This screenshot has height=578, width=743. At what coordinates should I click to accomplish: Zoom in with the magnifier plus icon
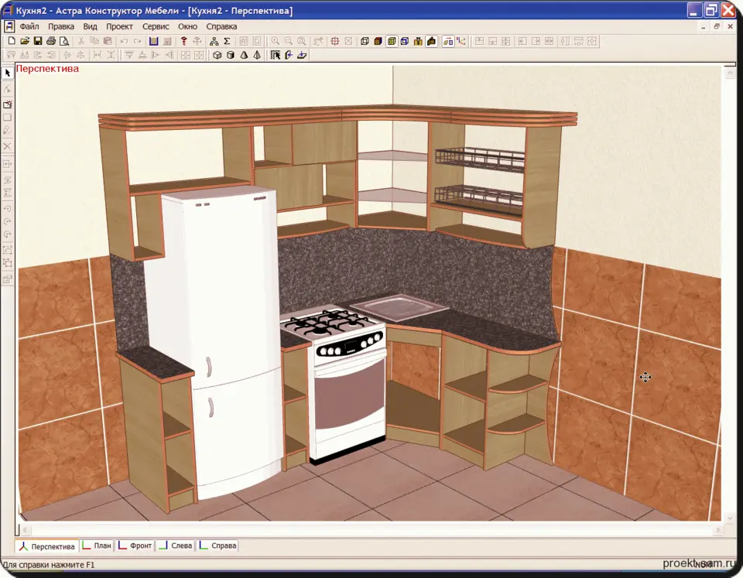(275, 41)
